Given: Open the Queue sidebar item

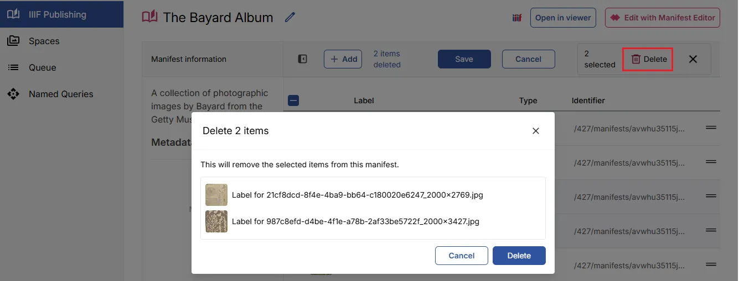Looking at the screenshot, I should click(43, 67).
